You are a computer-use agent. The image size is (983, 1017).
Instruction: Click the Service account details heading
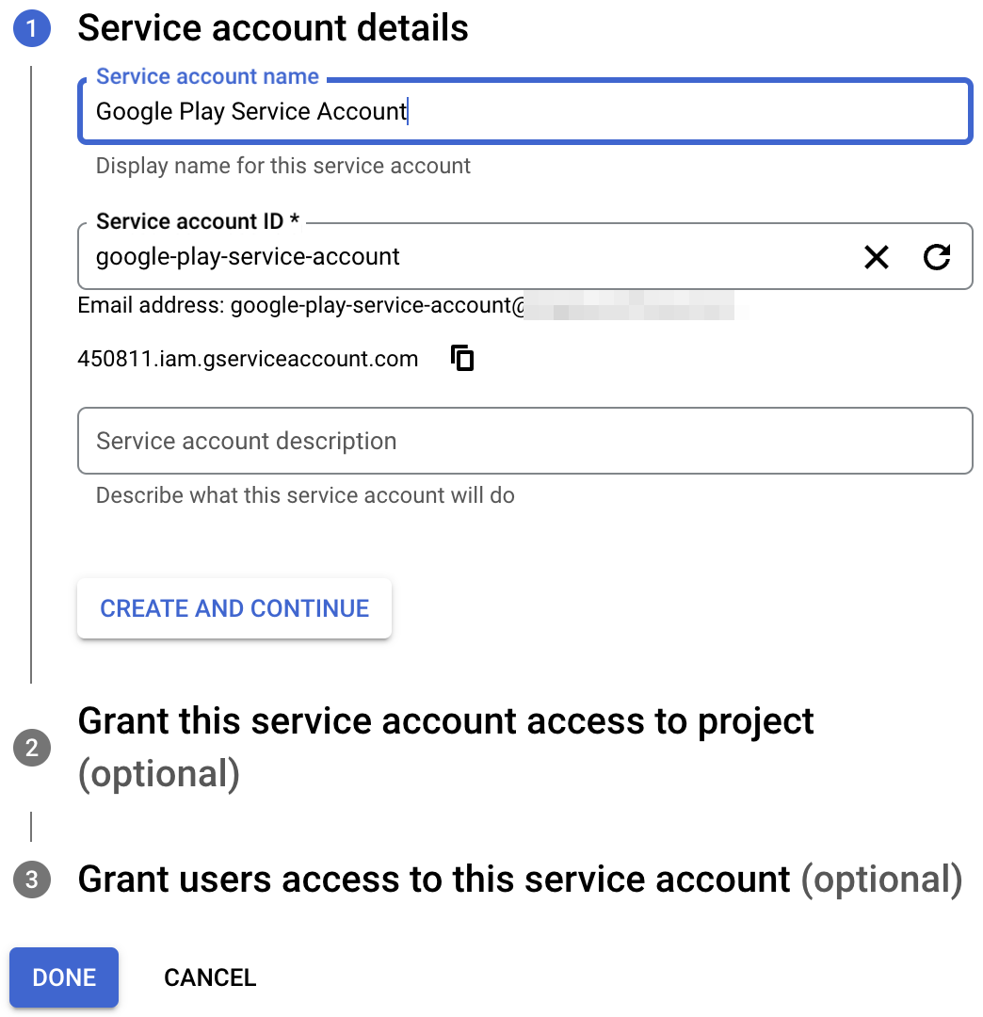273,29
